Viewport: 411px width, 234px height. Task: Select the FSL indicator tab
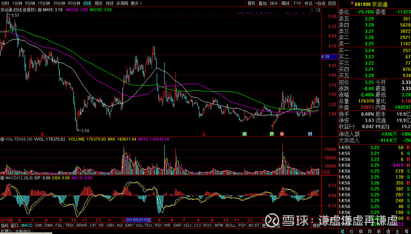[x=59, y=225]
